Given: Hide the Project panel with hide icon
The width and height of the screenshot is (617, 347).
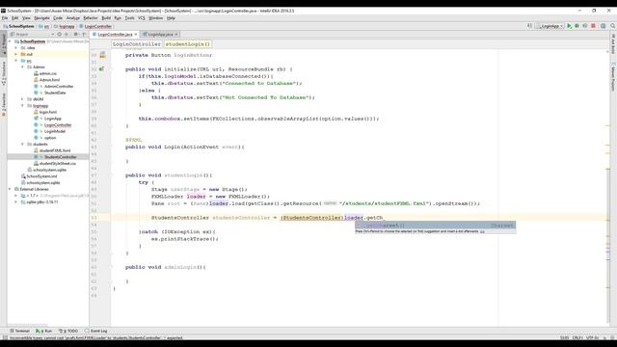Looking at the screenshot, I should pyautogui.click(x=84, y=35).
